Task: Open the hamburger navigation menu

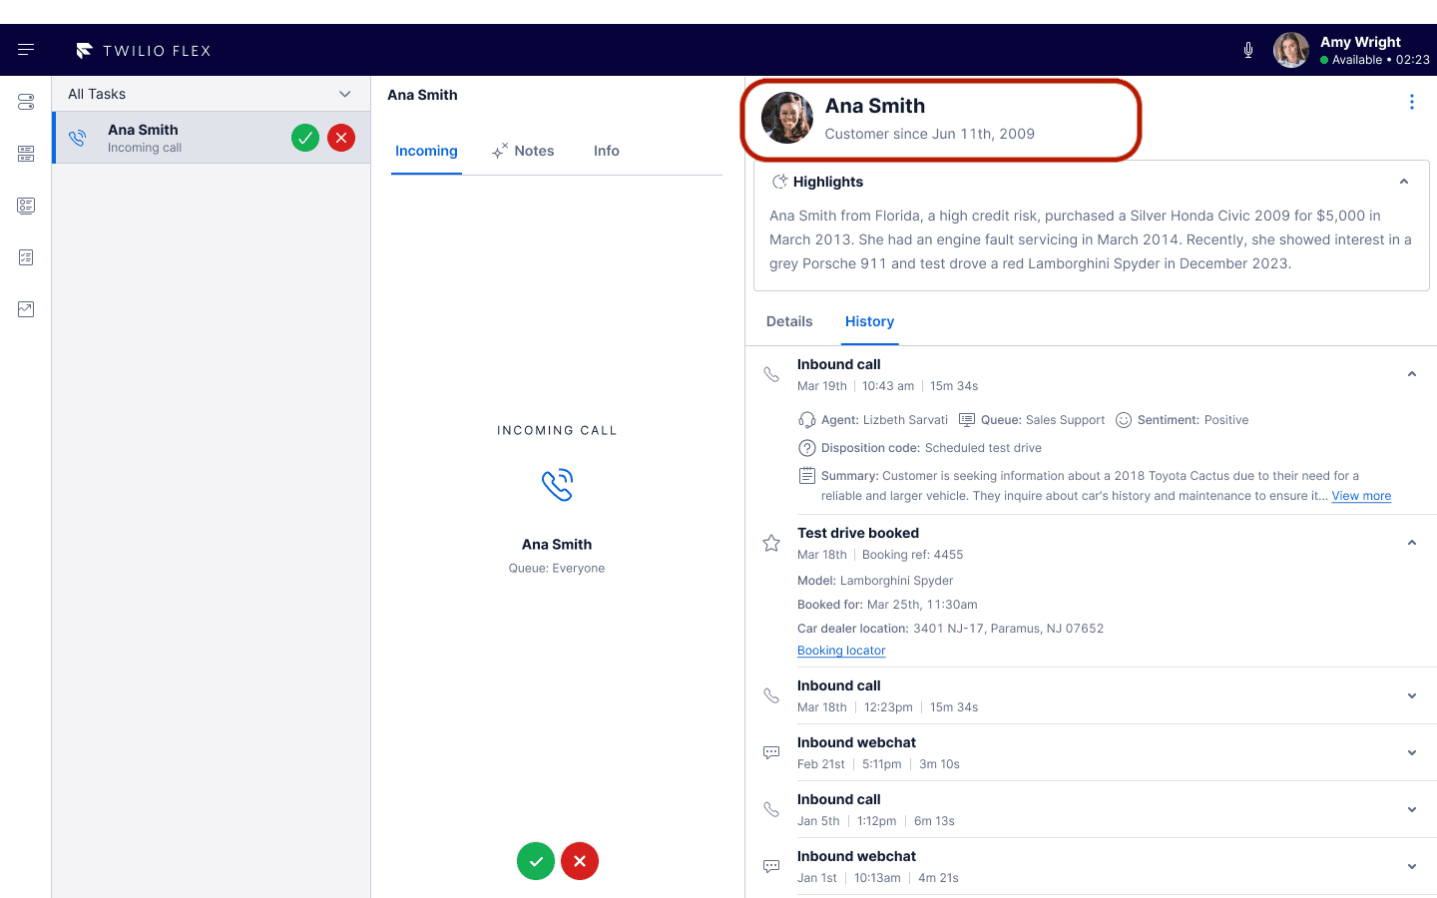Action: pos(26,50)
